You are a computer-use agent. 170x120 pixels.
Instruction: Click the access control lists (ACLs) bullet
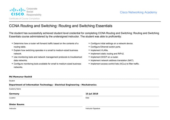115,64
